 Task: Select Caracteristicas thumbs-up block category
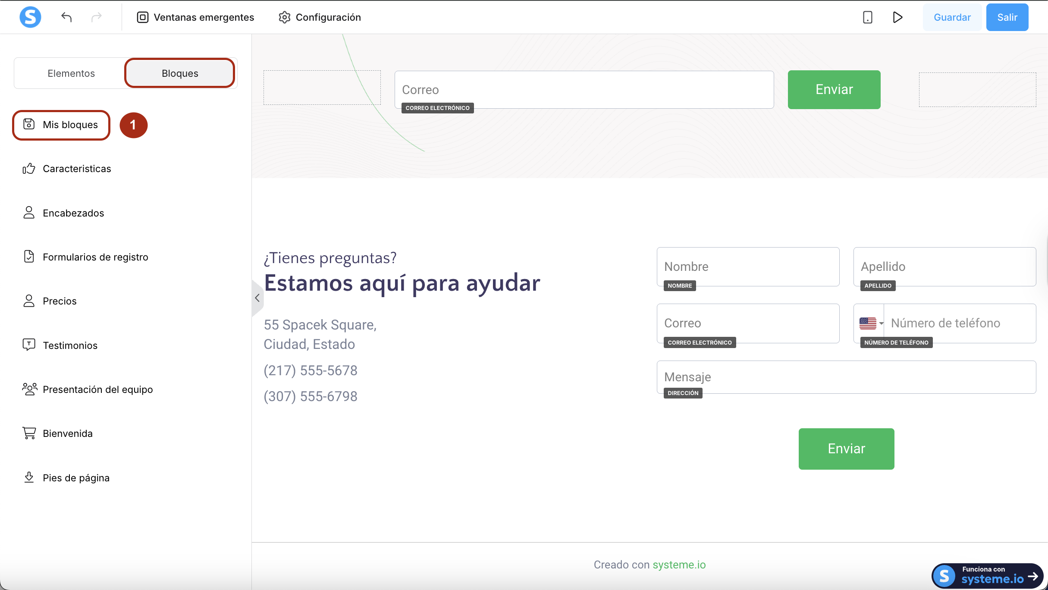(x=77, y=169)
